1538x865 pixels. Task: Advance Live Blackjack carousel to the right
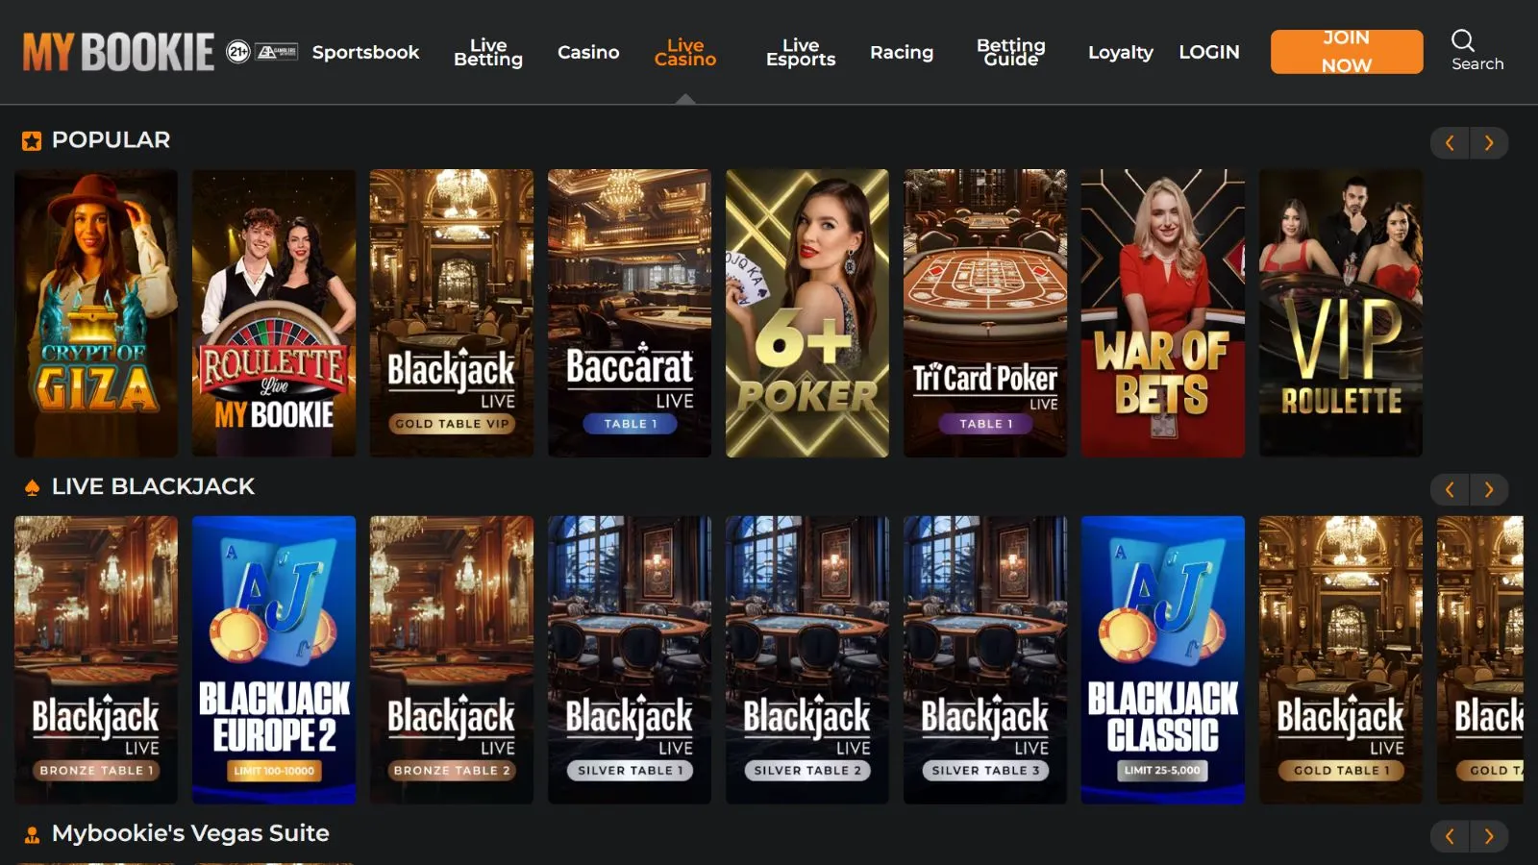(1489, 490)
